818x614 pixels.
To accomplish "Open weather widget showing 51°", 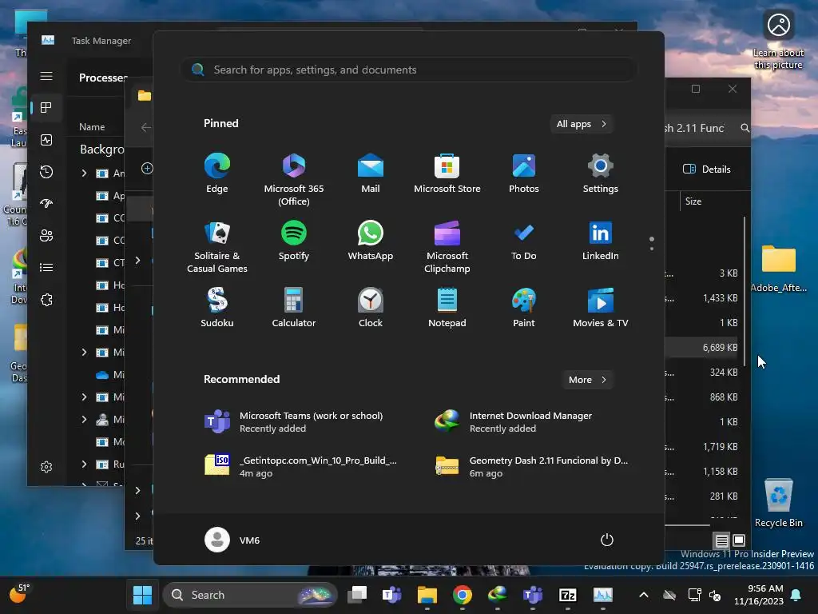I will 19,594.
